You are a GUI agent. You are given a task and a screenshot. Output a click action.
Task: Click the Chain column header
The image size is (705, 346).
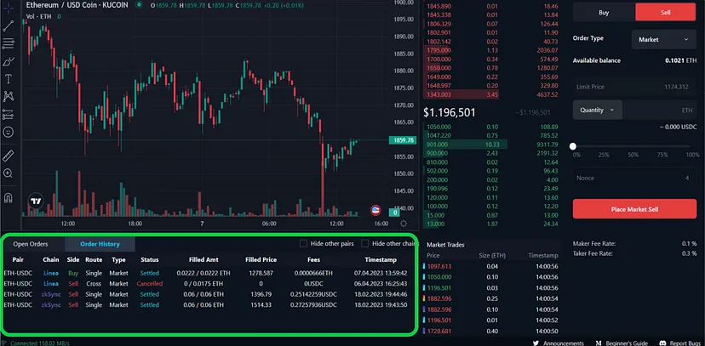(x=51, y=260)
